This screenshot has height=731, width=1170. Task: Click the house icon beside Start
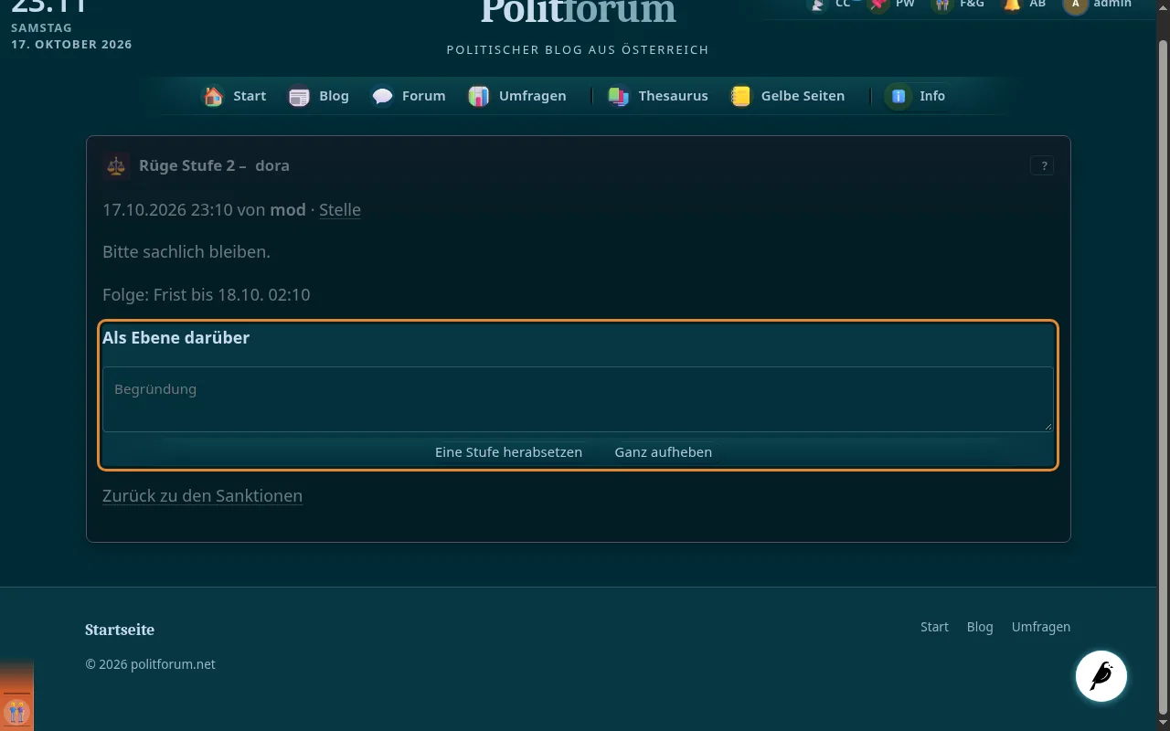click(213, 96)
